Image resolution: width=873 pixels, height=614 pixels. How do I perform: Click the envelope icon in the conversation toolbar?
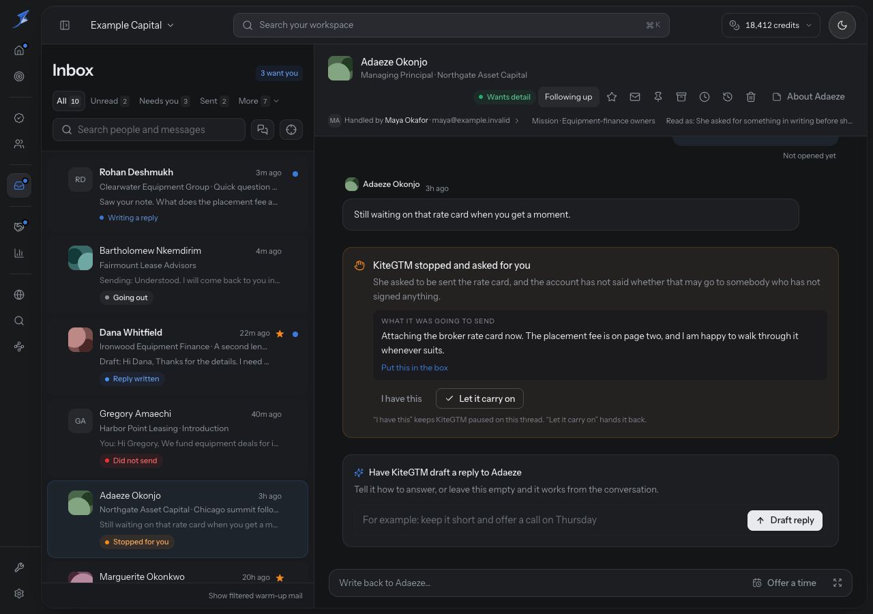pyautogui.click(x=635, y=97)
